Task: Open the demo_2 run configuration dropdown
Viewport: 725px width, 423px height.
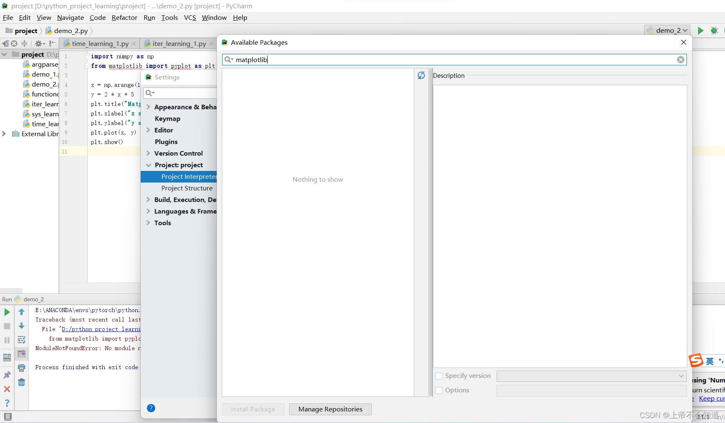Action: pos(667,30)
